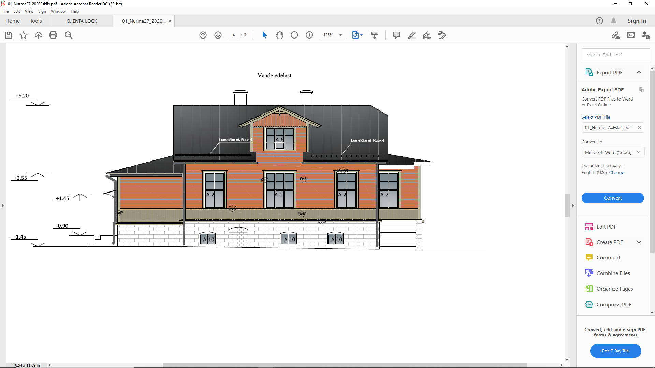Open the Fill & Sign tool
Image resolution: width=655 pixels, height=368 pixels.
click(426, 35)
